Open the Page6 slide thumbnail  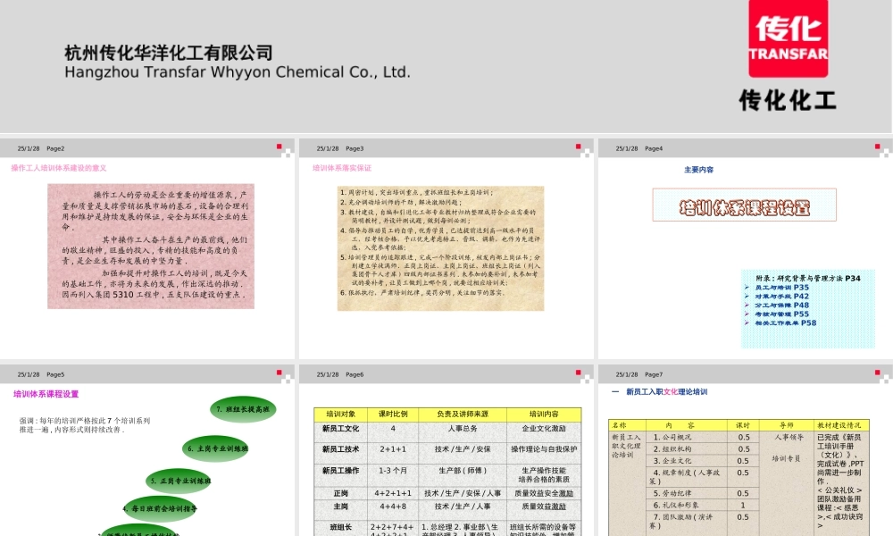[446, 450]
